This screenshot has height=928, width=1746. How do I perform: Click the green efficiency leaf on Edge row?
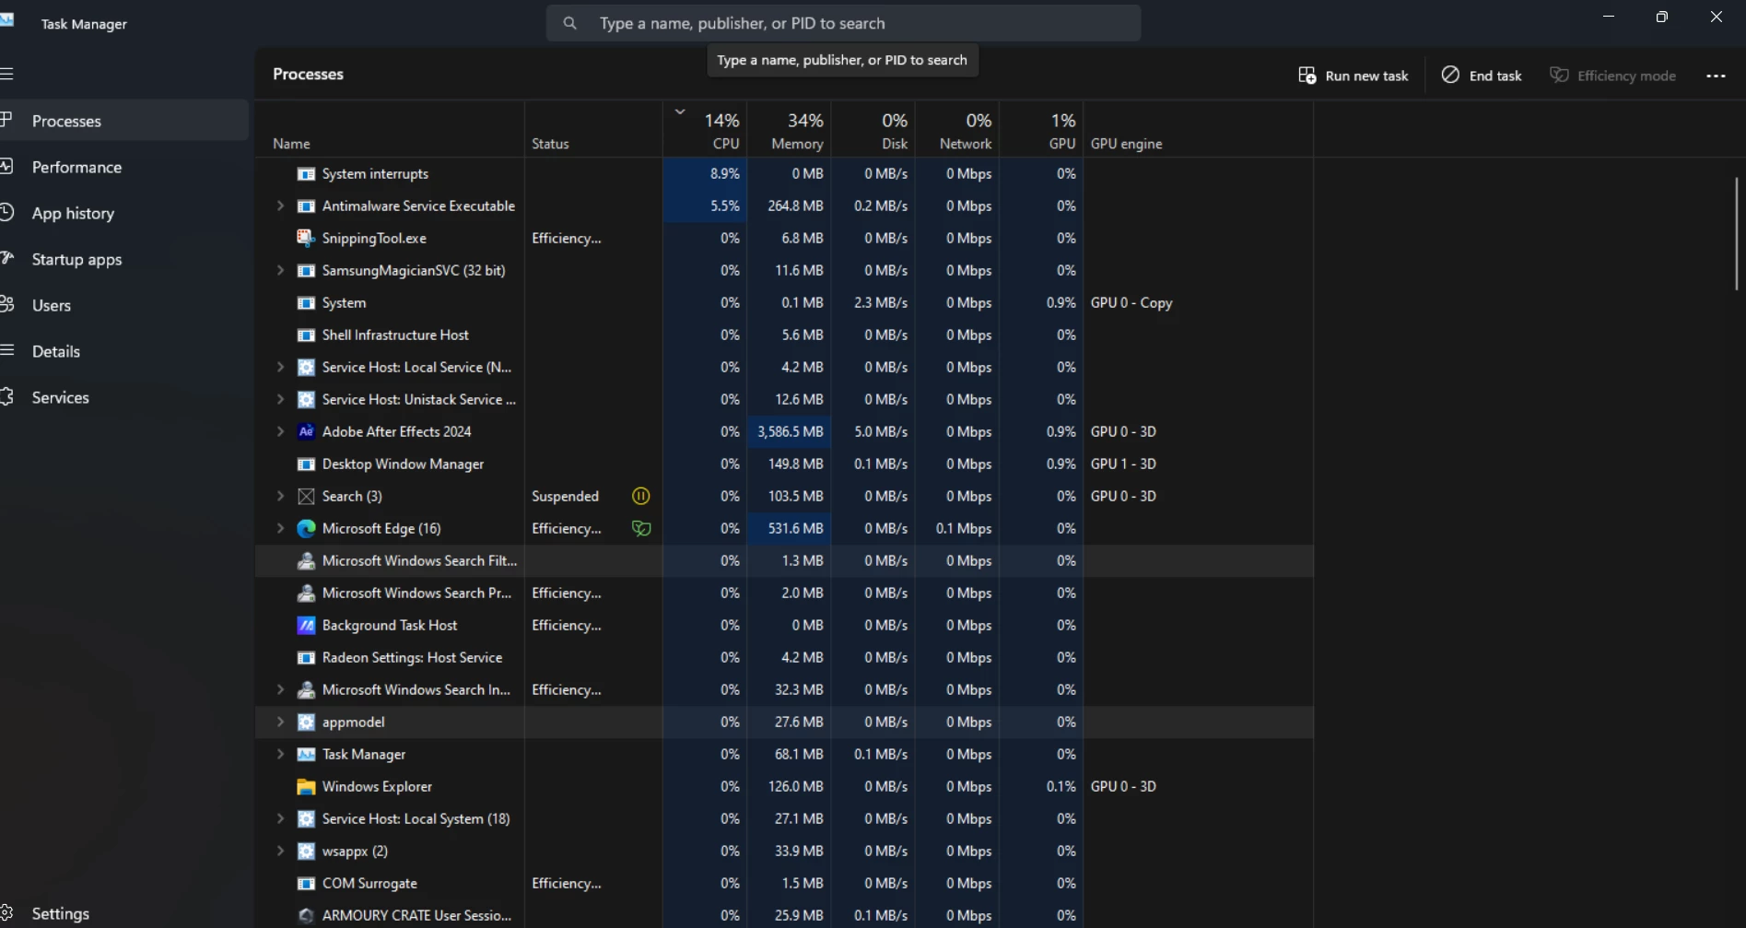point(641,528)
